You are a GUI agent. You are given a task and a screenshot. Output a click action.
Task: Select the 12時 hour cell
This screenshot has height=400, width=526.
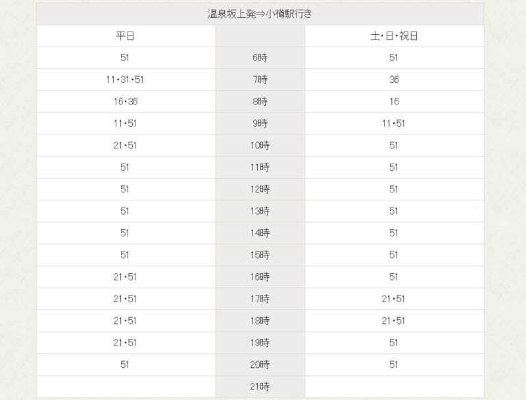(260, 189)
